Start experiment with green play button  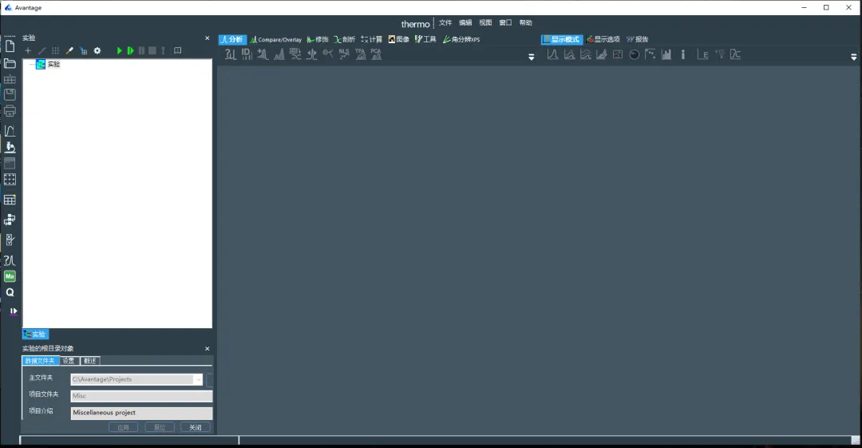tap(119, 50)
